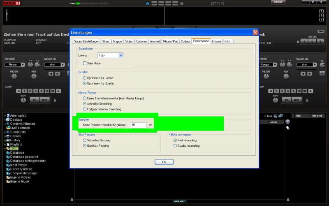Click right deck KEY knob
The height and width of the screenshot is (206, 329).
pyautogui.click(x=286, y=76)
